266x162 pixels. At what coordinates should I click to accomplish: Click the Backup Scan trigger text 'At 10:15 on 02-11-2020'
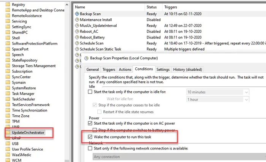coord(183,14)
